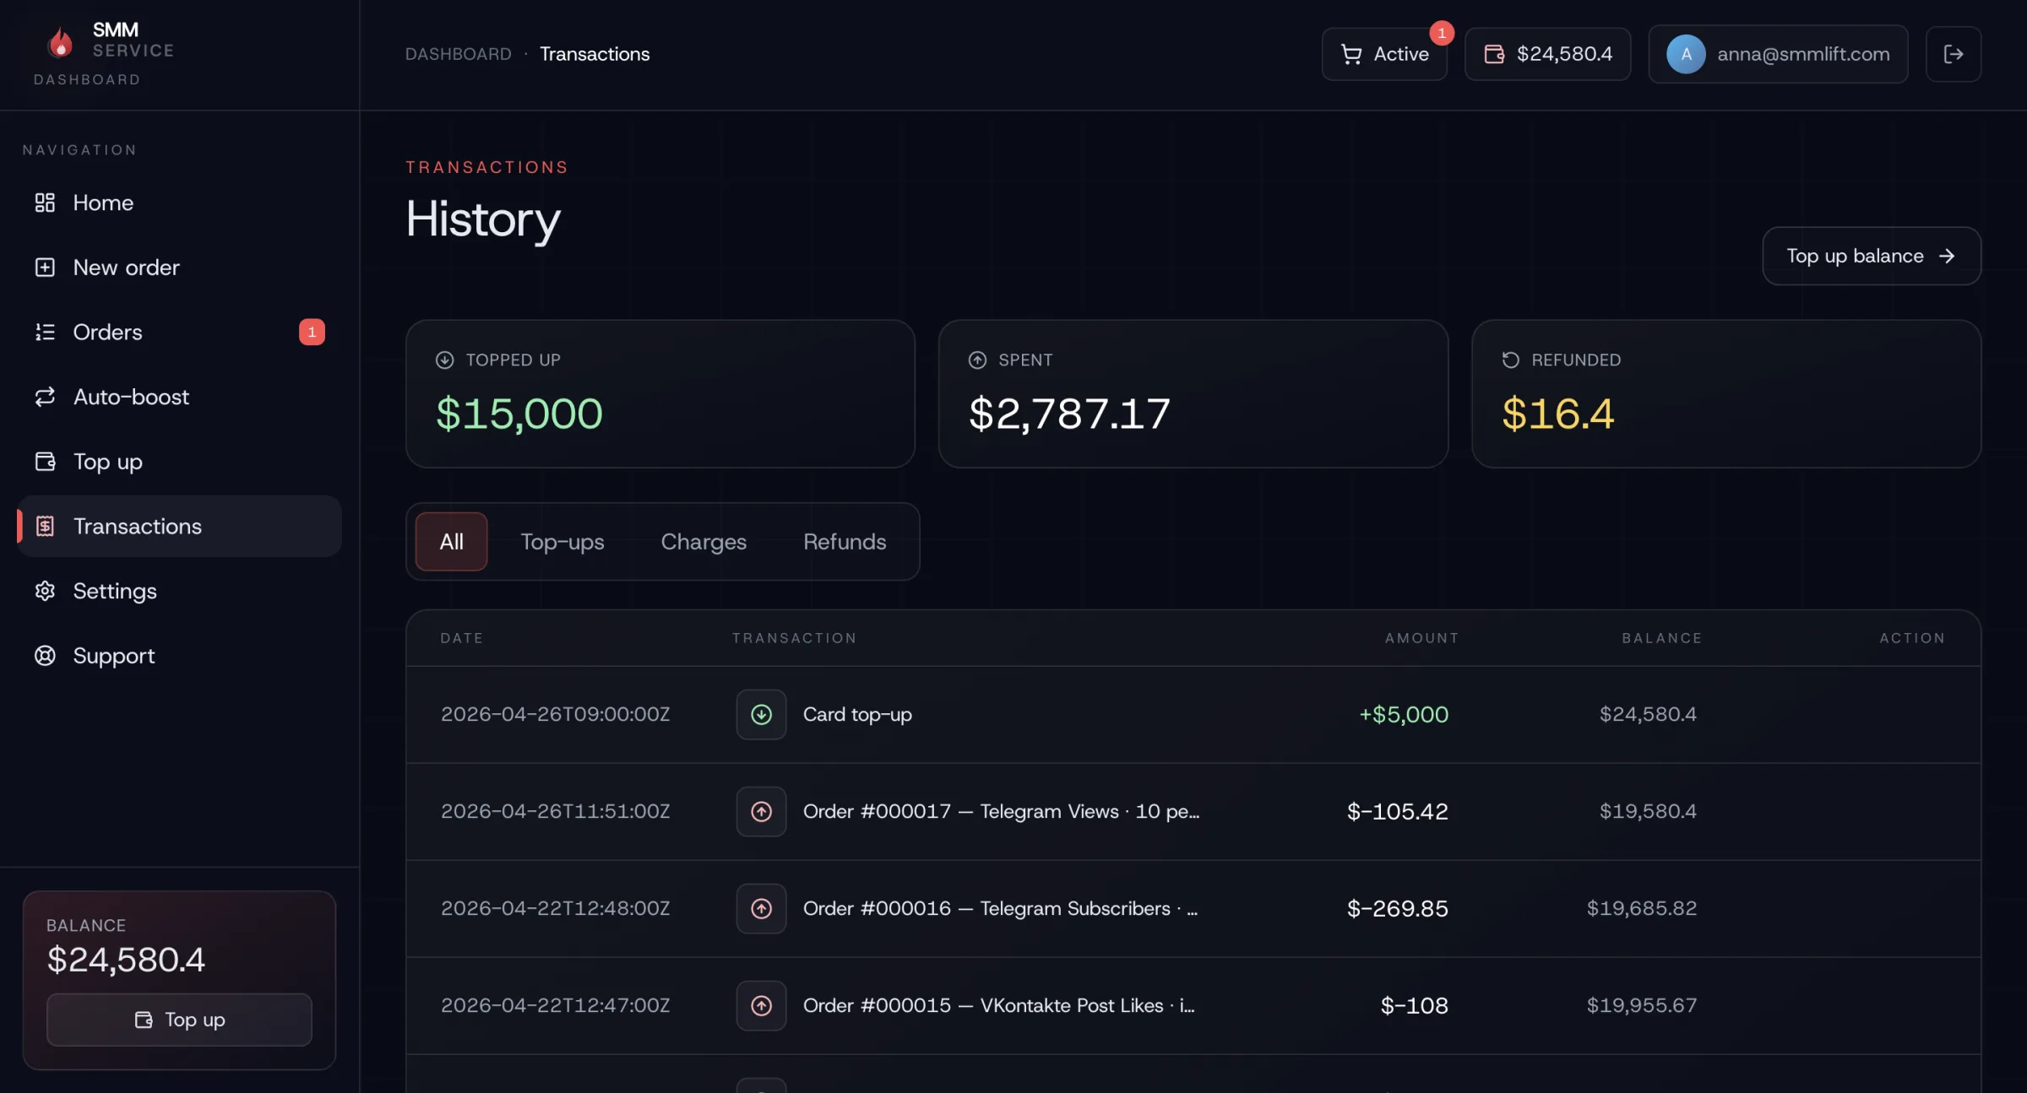Viewport: 2027px width, 1093px height.
Task: Click the Order #000016 charge icon
Action: click(761, 908)
